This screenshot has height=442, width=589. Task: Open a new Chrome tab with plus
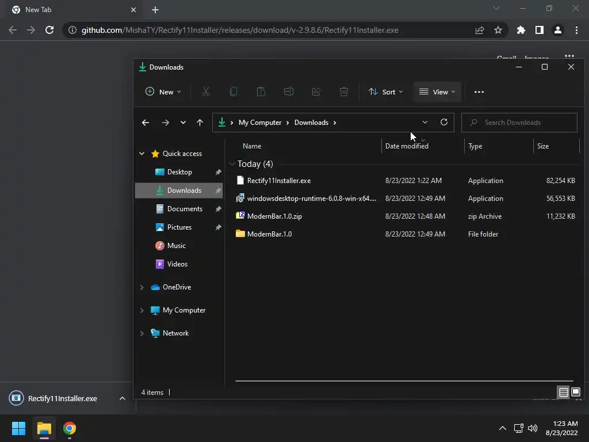point(155,10)
